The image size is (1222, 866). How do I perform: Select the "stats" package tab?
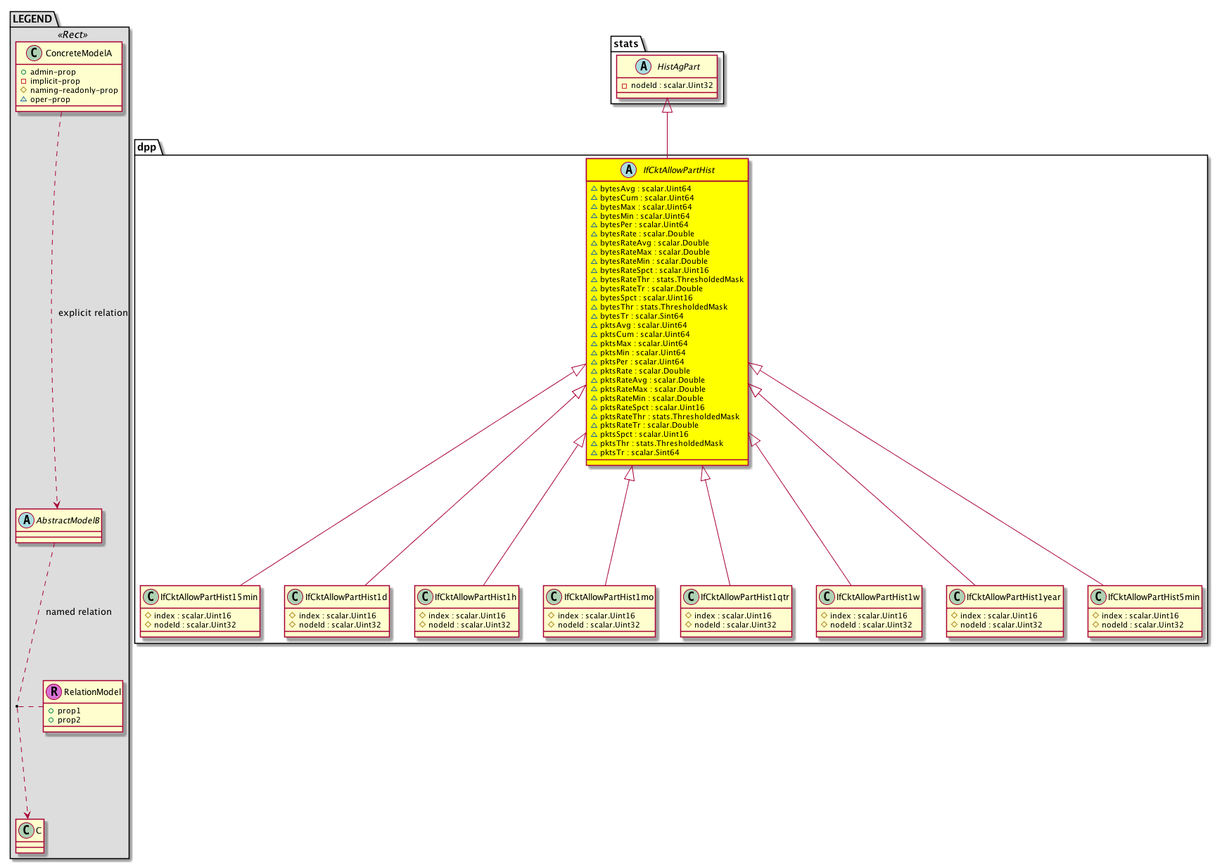[x=625, y=44]
